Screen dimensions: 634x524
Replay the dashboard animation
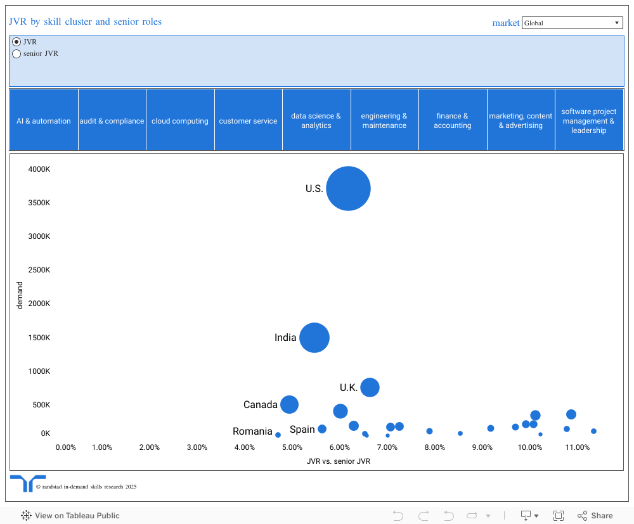[x=471, y=516]
